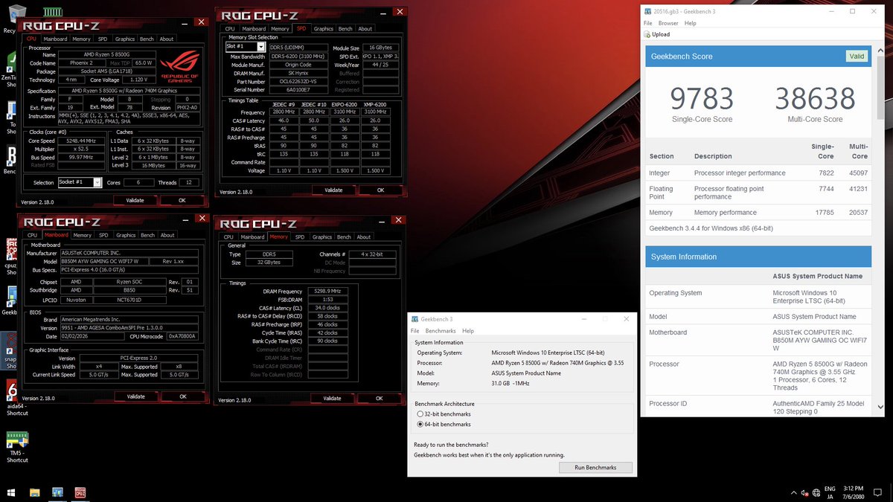The image size is (893, 502).
Task: Select Mainboard tab in SPD window
Action: click(x=254, y=28)
